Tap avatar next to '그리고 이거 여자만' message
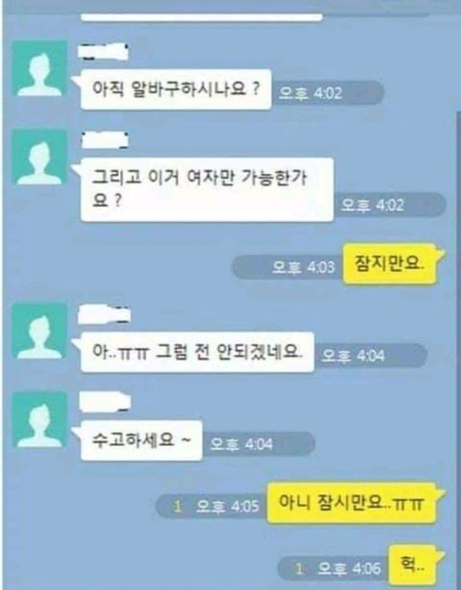This screenshot has width=461, height=590. (x=40, y=157)
